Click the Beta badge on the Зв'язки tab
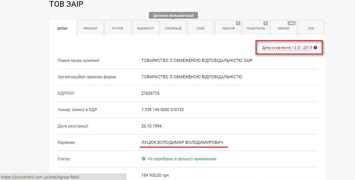This screenshot has width=355, height=180. tap(292, 23)
